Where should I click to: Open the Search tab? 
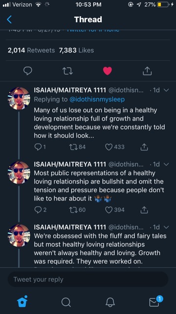click(66, 302)
